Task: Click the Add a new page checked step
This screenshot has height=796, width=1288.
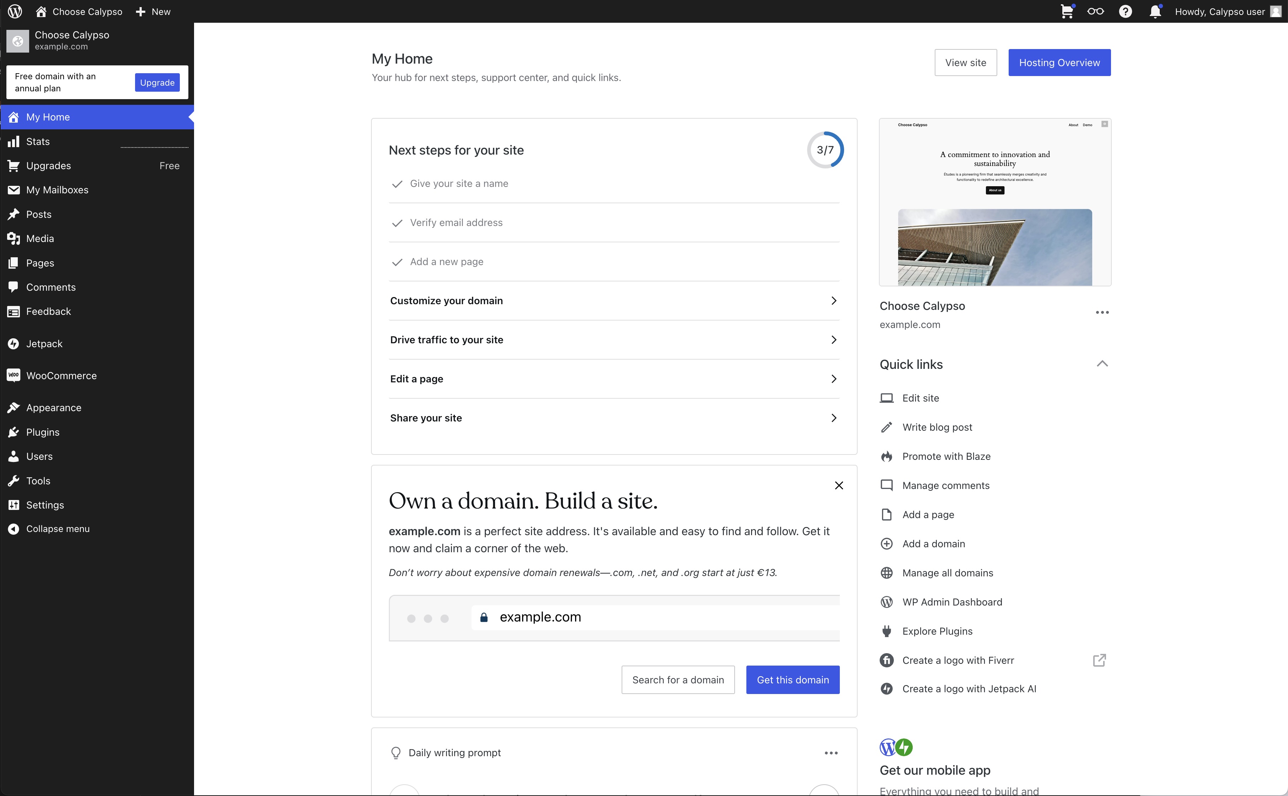Action: pos(446,262)
